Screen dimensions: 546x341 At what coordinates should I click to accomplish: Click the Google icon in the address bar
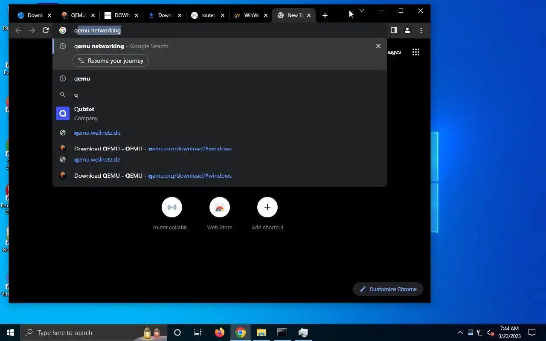coord(63,30)
